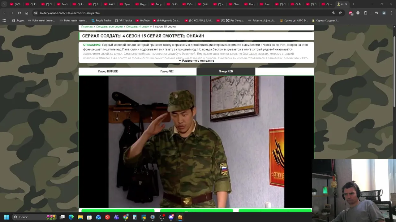Open Discord from taskbar
The width and height of the screenshot is (396, 222).
171,217
